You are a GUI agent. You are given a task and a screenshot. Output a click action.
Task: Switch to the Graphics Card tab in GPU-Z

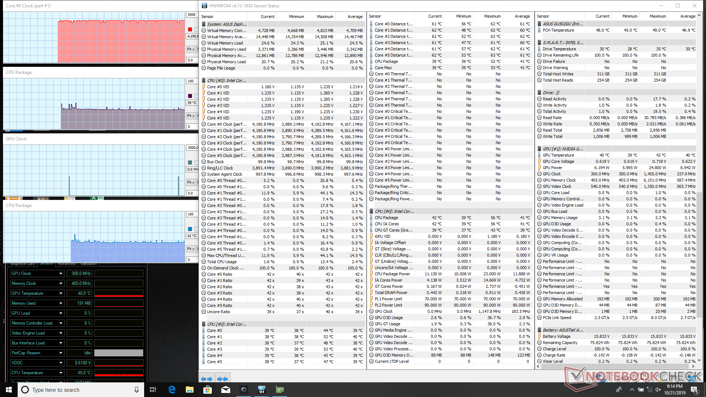point(22,264)
